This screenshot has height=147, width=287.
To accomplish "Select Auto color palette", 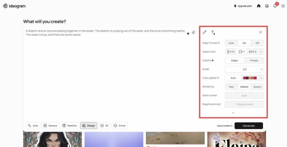I will 233,78.
